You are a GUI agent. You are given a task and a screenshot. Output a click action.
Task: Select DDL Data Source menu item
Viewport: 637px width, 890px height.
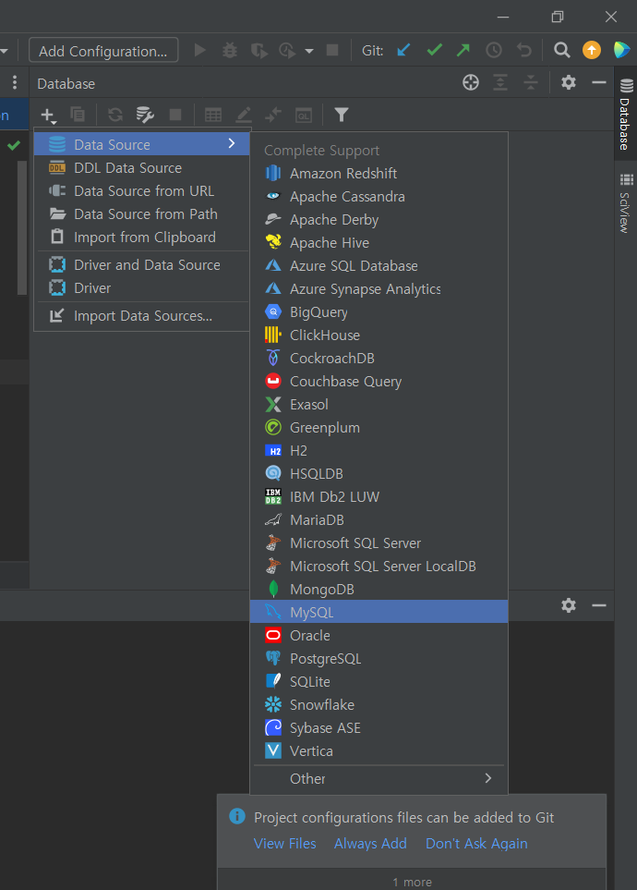(142, 168)
